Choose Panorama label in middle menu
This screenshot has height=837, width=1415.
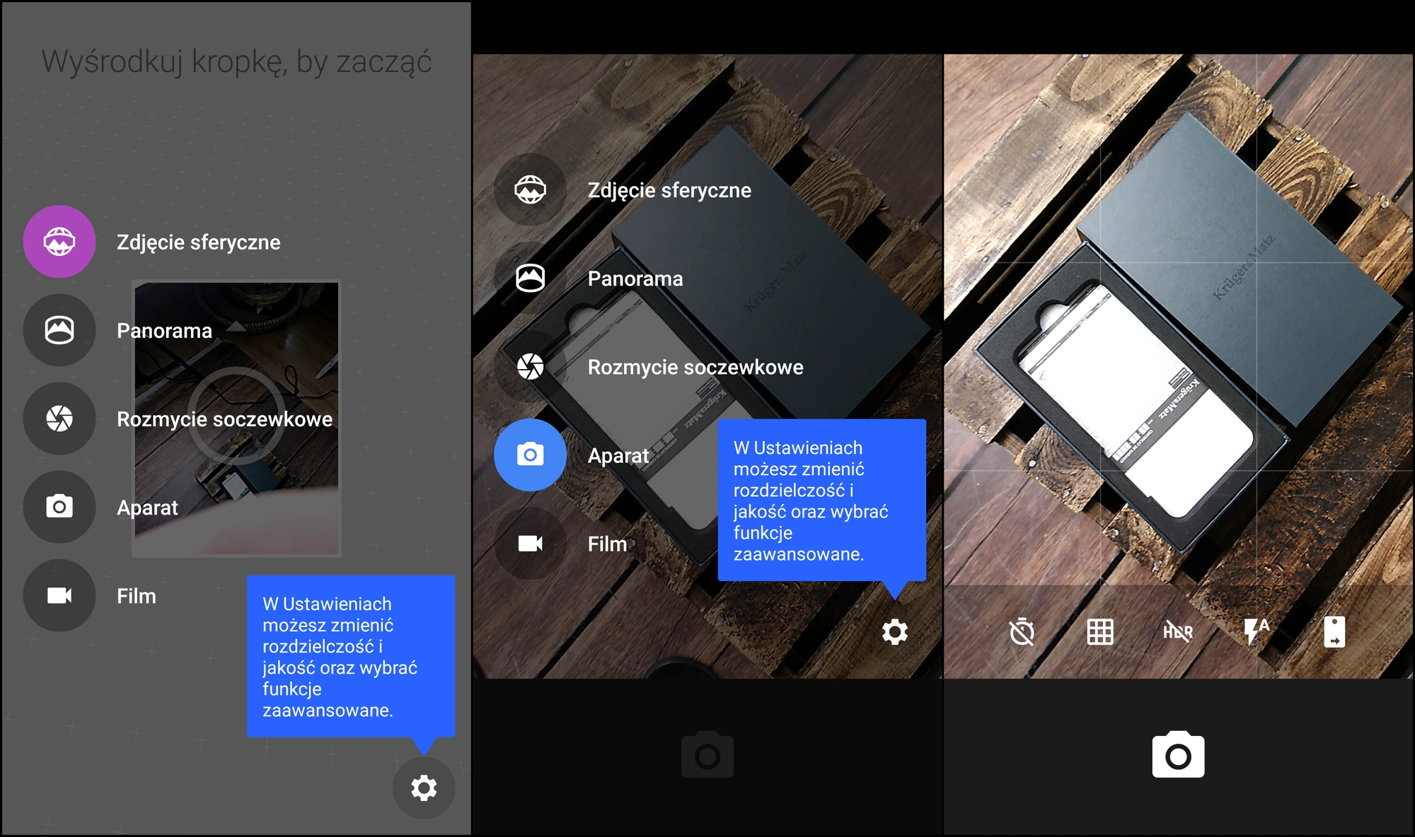(x=635, y=279)
